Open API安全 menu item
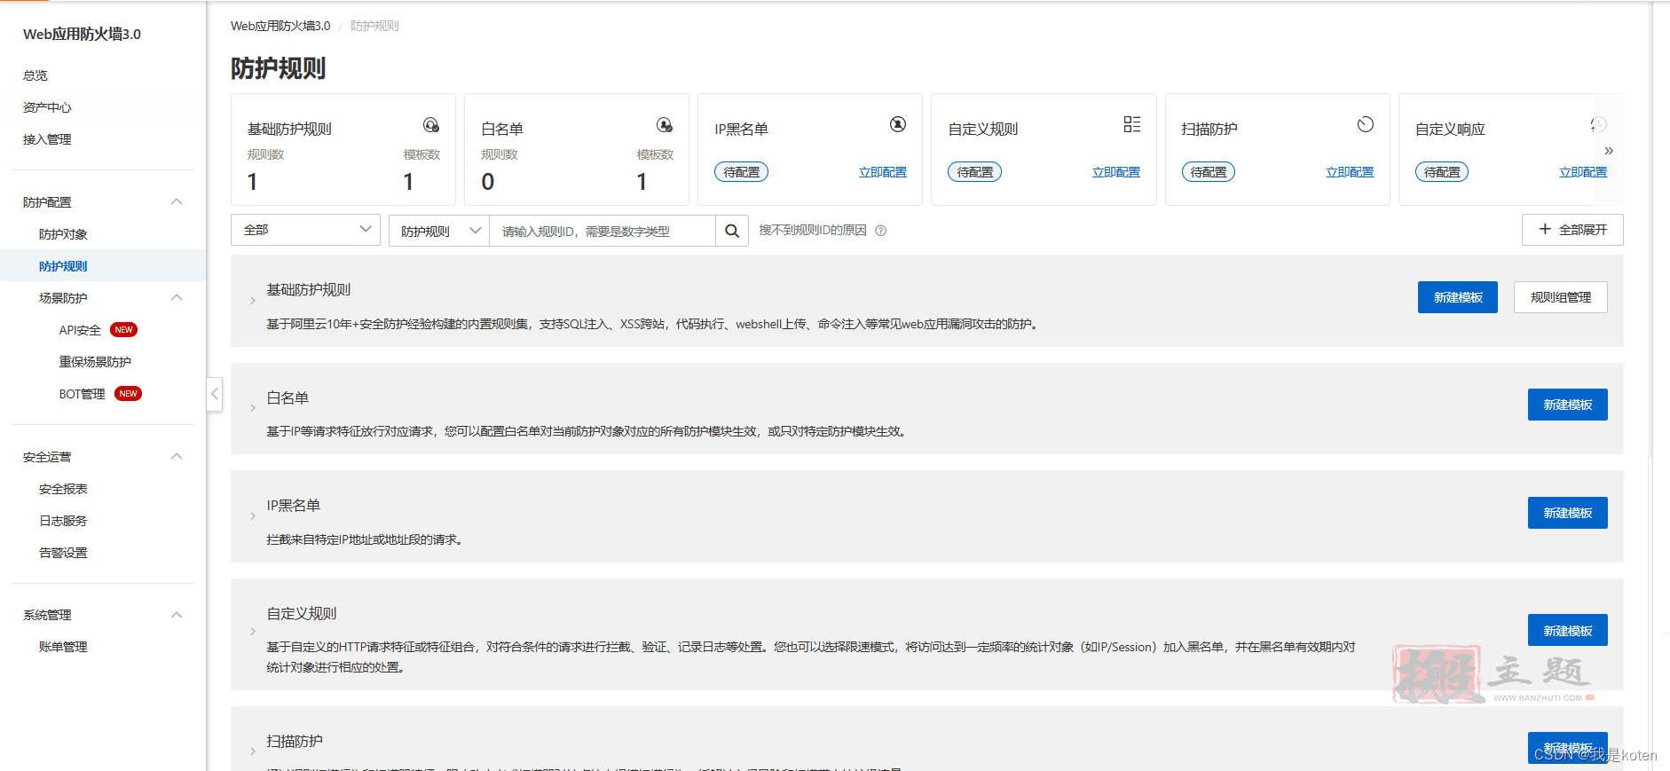Viewport: 1670px width, 771px height. pos(80,330)
